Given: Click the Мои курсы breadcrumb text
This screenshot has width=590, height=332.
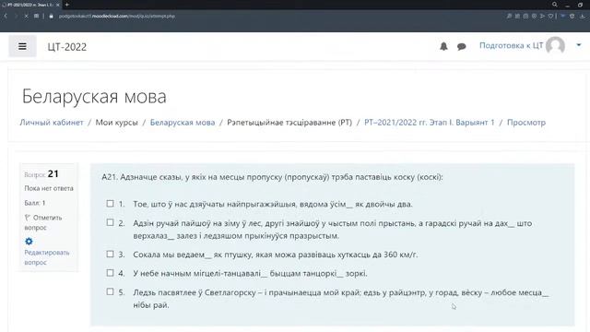Looking at the screenshot, I should click(117, 123).
